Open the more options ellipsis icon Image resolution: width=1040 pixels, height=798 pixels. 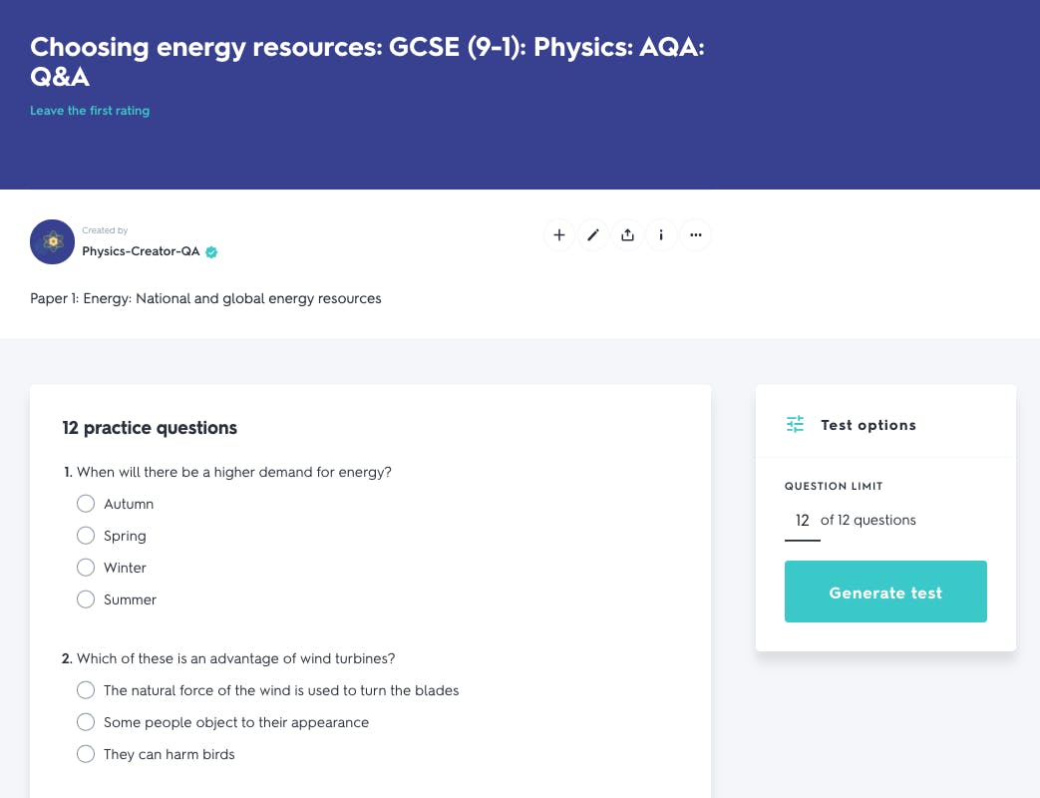click(695, 234)
